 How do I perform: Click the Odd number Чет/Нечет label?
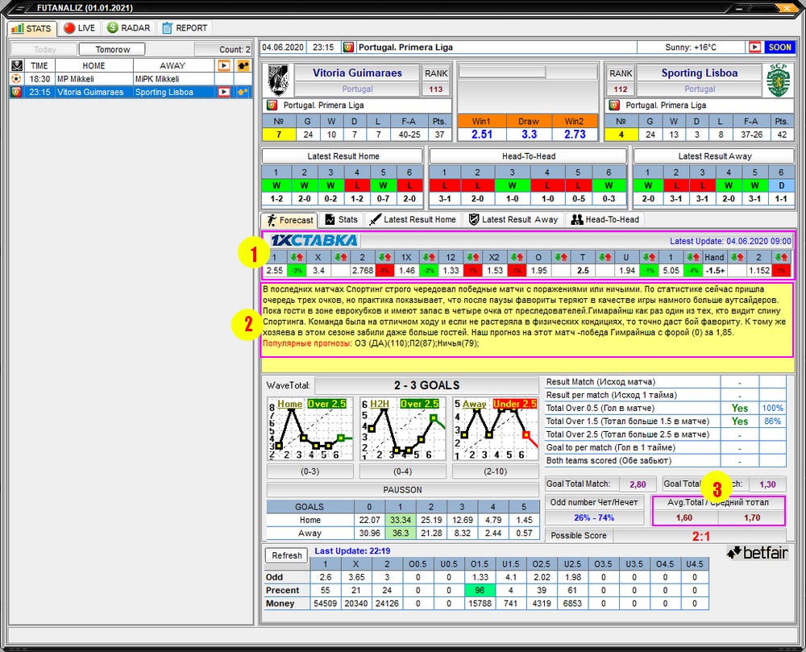[x=594, y=502]
